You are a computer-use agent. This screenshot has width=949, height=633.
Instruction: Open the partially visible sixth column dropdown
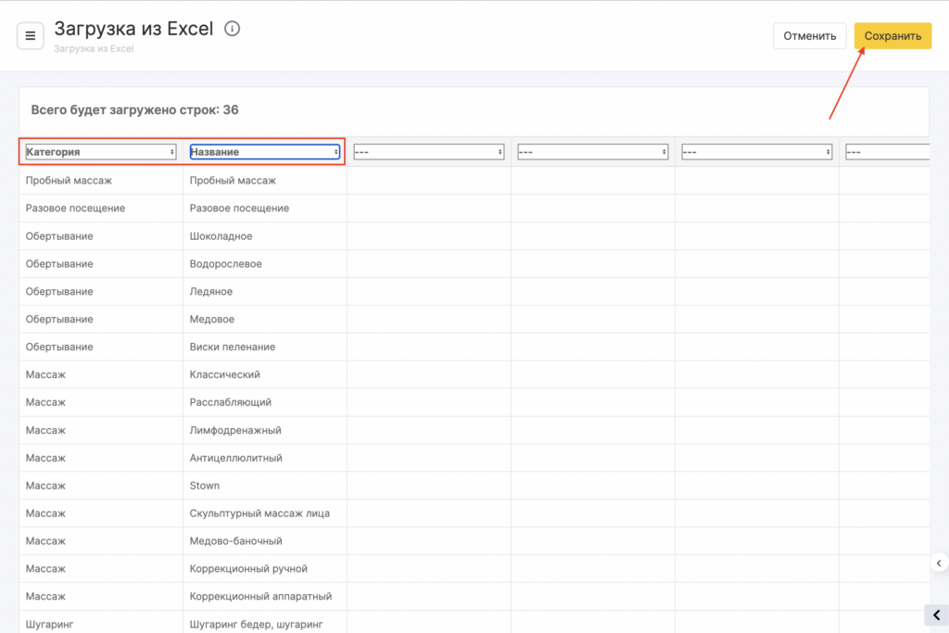tap(887, 152)
